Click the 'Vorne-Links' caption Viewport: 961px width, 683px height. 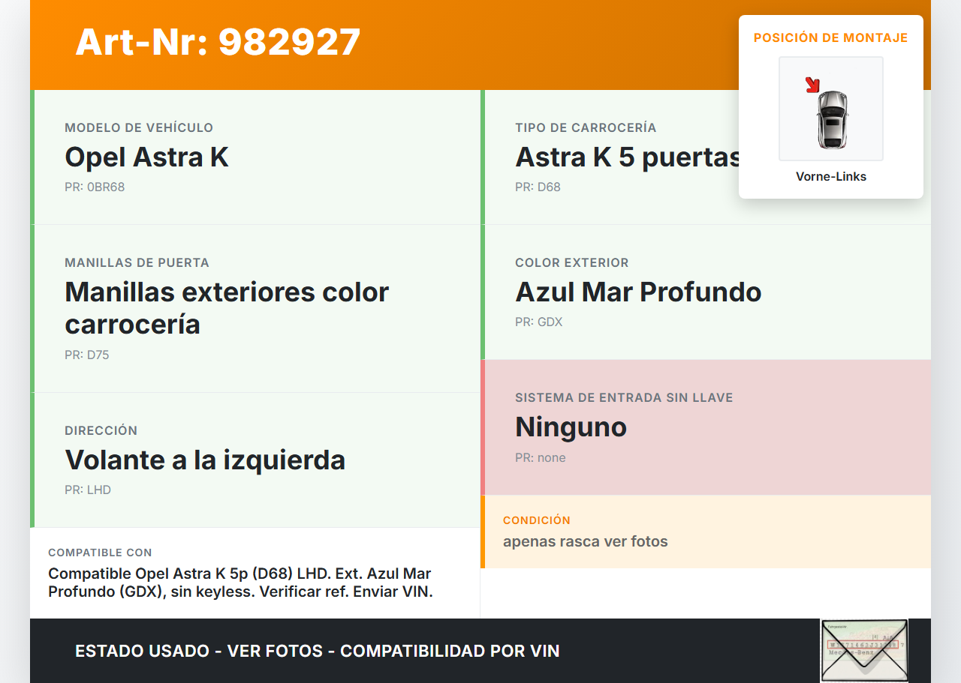coord(831,177)
